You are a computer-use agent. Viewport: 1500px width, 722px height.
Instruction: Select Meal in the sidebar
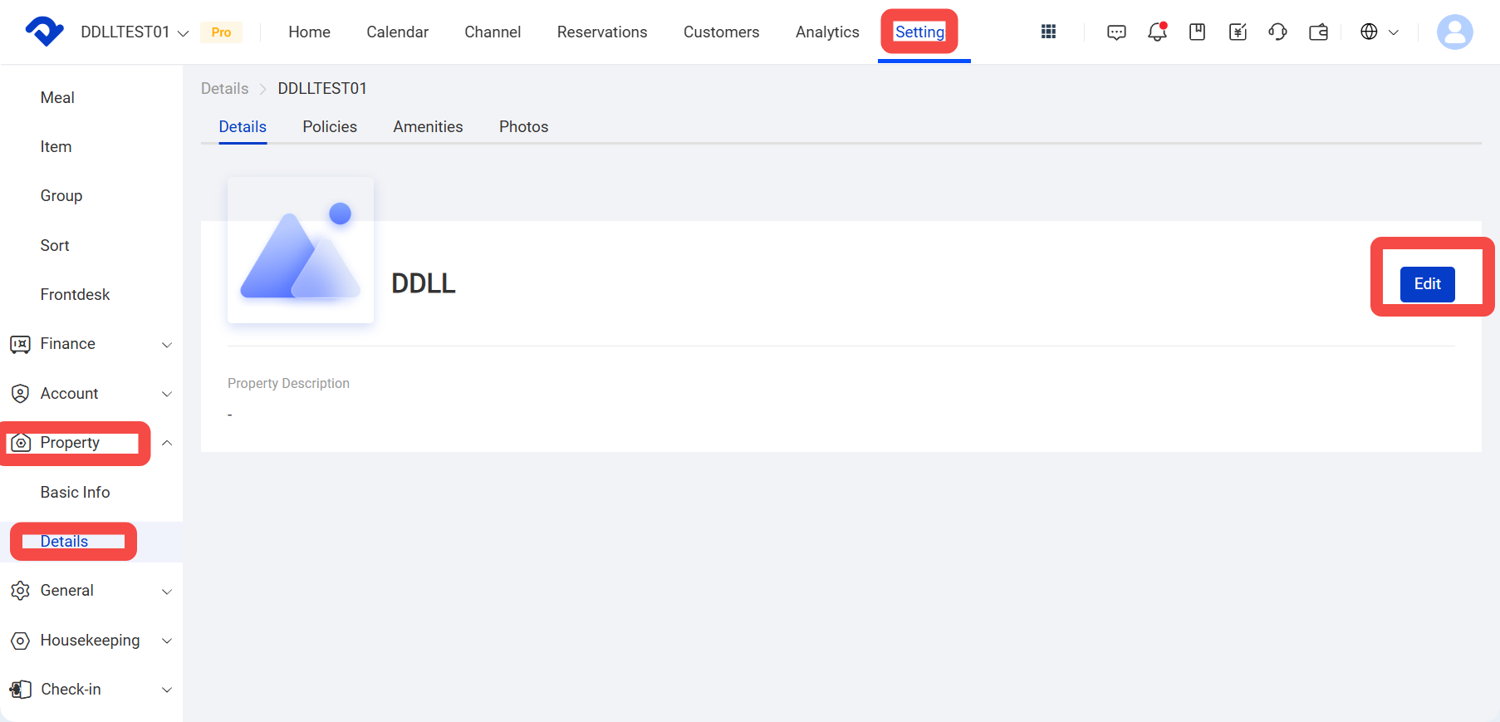click(x=57, y=97)
